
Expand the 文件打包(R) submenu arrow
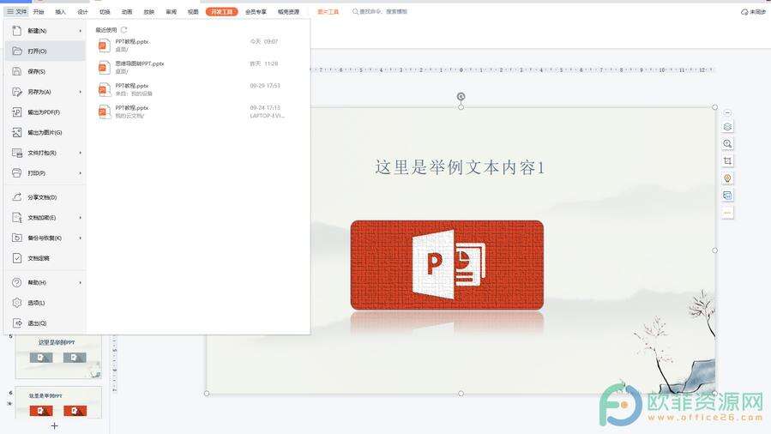80,153
